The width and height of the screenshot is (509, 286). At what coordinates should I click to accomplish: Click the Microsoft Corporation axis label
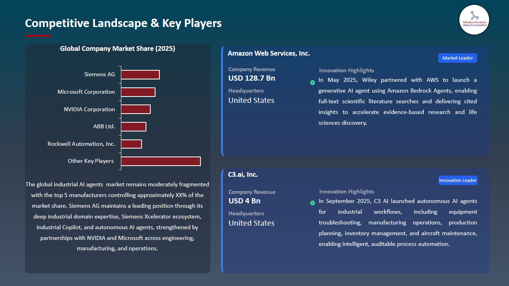86,92
